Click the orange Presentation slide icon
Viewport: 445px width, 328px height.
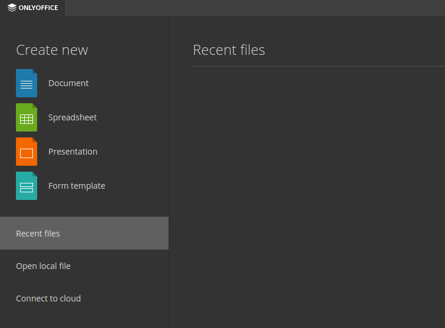[27, 152]
